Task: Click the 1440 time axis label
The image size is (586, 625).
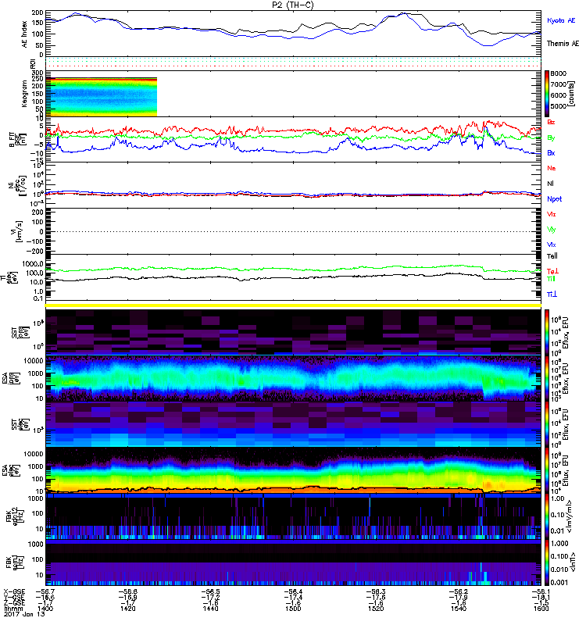Action: [x=210, y=609]
